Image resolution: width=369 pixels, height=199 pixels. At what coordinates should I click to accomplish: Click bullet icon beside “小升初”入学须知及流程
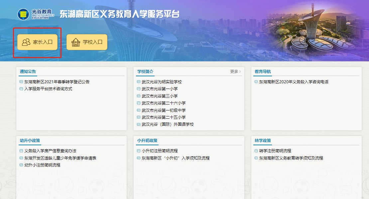(x=139, y=158)
